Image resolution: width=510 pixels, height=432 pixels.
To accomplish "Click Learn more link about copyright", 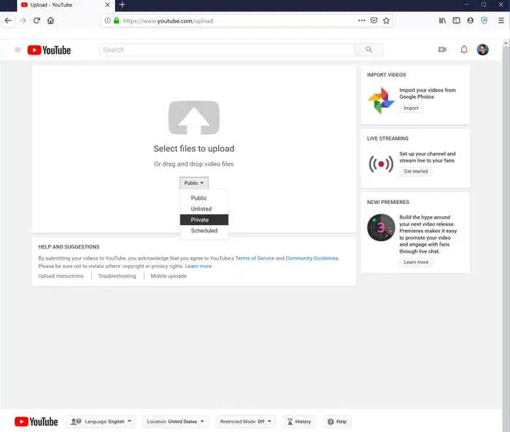I will tap(198, 266).
